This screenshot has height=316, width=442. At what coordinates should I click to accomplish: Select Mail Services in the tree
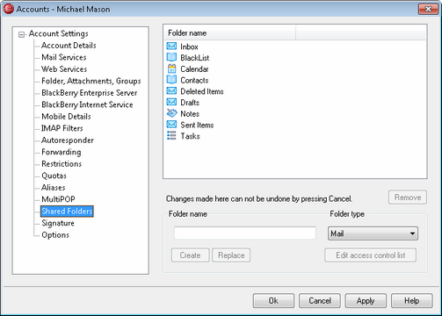[x=64, y=57]
